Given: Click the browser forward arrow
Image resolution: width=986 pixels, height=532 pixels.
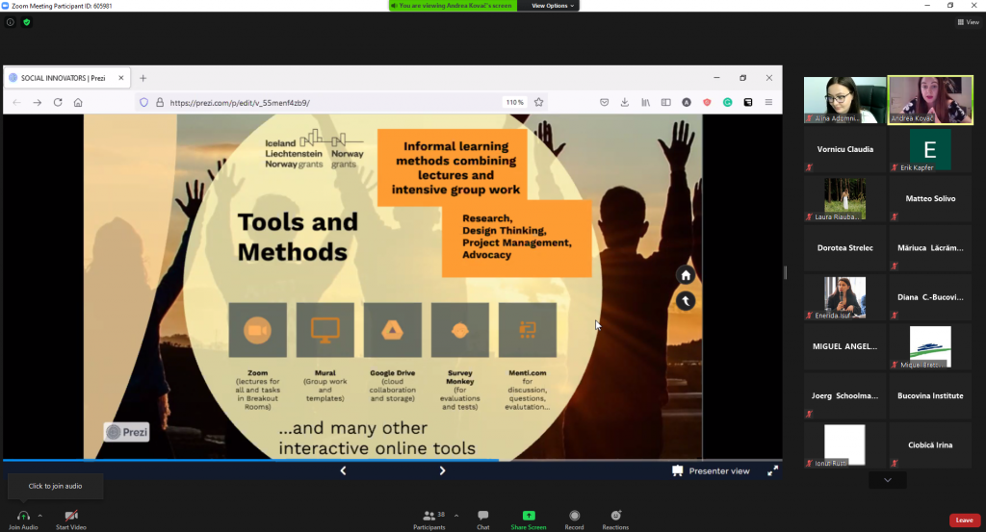Looking at the screenshot, I should tap(38, 102).
